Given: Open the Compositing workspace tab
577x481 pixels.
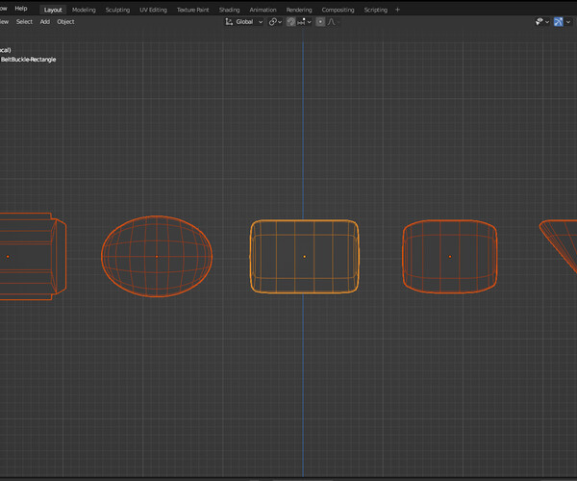Looking at the screenshot, I should (338, 10).
